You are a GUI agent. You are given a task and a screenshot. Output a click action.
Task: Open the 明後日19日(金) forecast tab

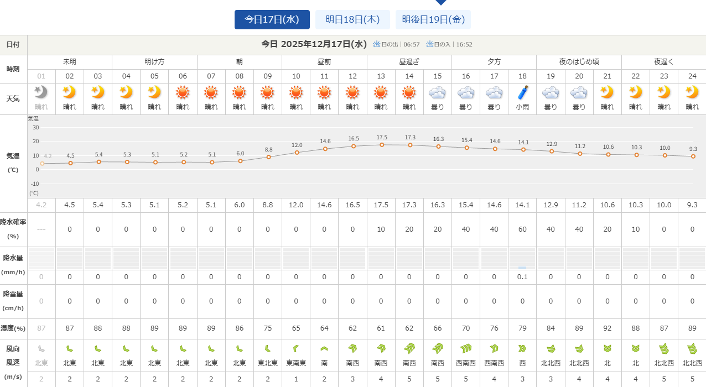433,19
